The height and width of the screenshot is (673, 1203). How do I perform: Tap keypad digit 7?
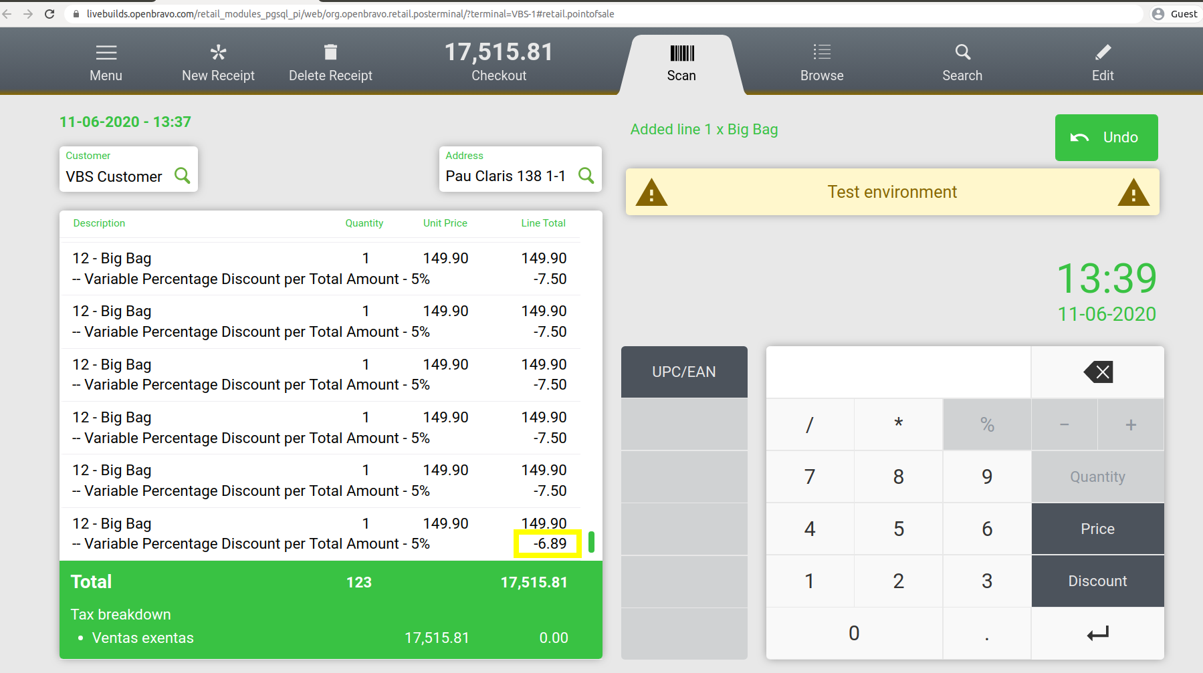click(810, 477)
